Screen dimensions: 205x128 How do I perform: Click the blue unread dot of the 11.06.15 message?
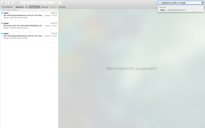click(x=2, y=34)
